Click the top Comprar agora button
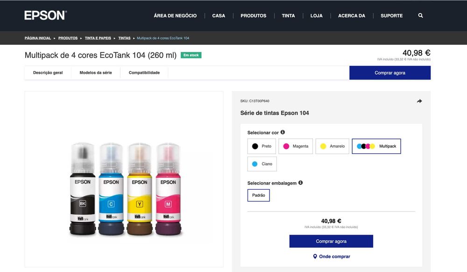 tap(390, 73)
